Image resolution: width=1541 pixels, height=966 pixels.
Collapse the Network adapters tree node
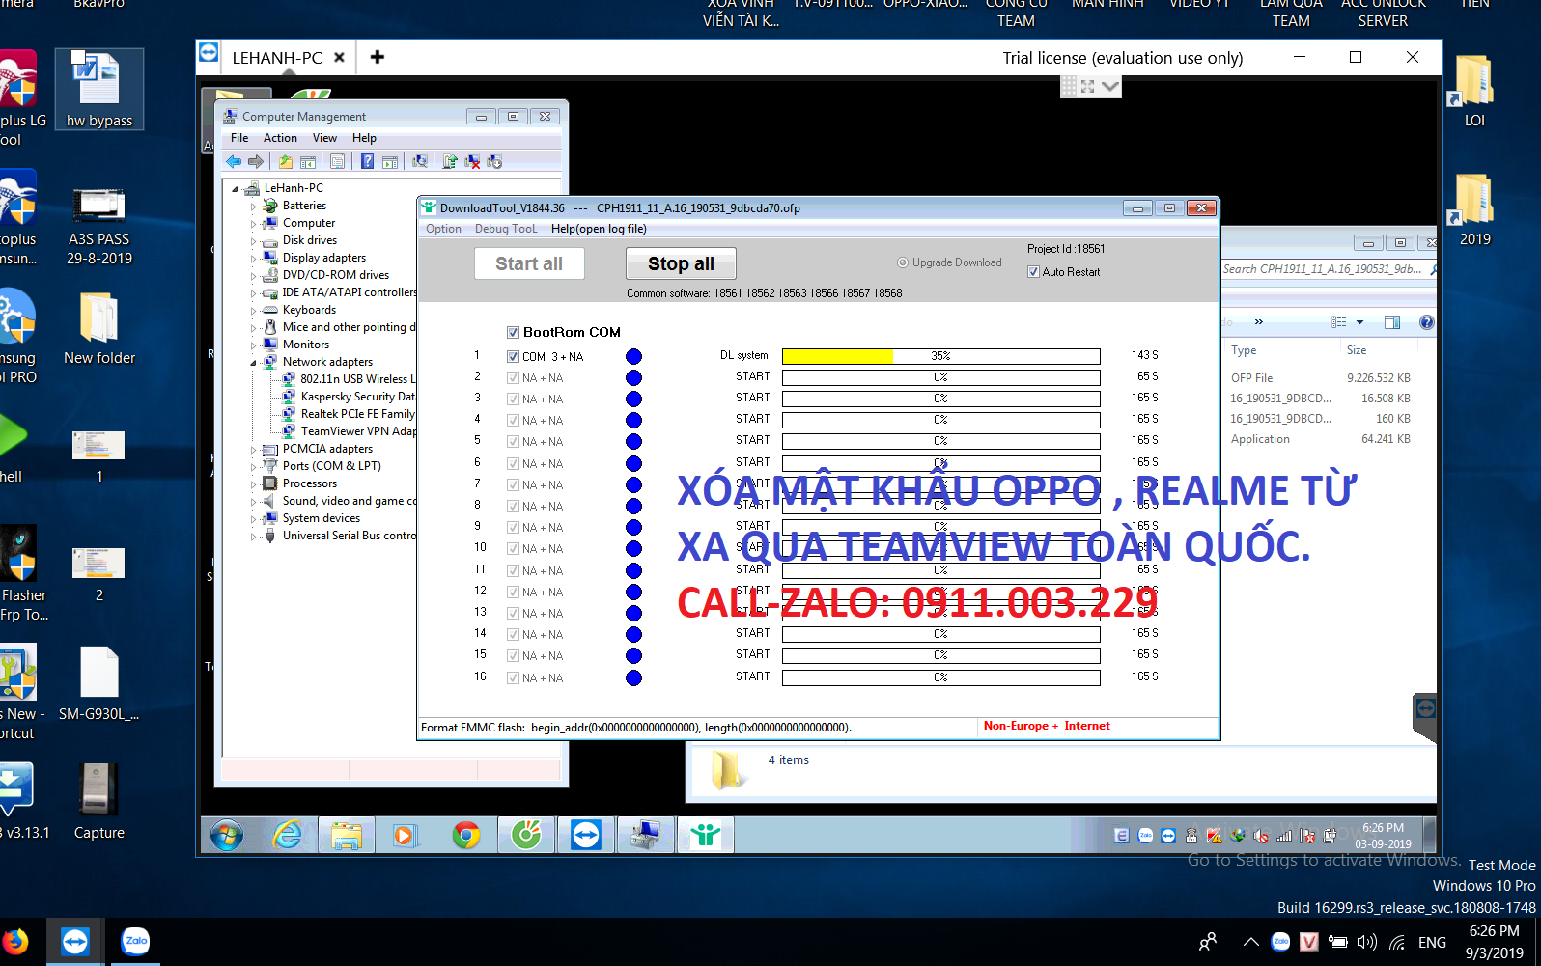(254, 363)
